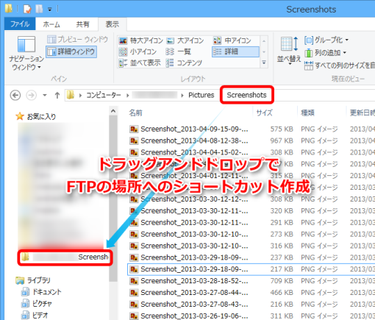Go back with the back arrow
Screen dimensions: 375x320
pyautogui.click(x=15, y=95)
